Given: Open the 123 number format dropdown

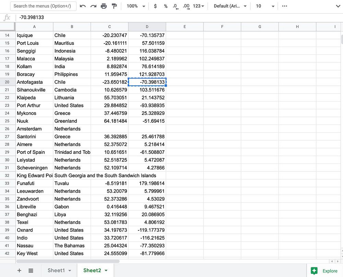Looking at the screenshot, I should 198,6.
